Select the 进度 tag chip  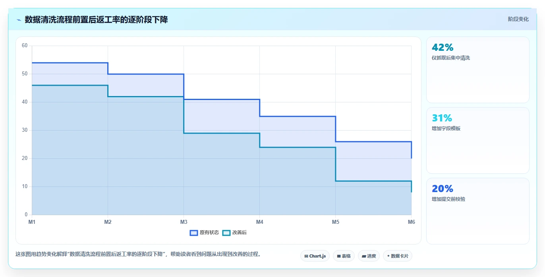click(369, 256)
